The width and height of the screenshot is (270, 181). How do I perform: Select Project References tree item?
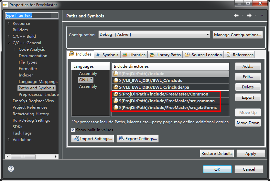coord(30,107)
